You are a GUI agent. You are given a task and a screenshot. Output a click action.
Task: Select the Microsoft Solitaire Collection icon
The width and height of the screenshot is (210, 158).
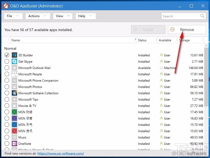14,93
